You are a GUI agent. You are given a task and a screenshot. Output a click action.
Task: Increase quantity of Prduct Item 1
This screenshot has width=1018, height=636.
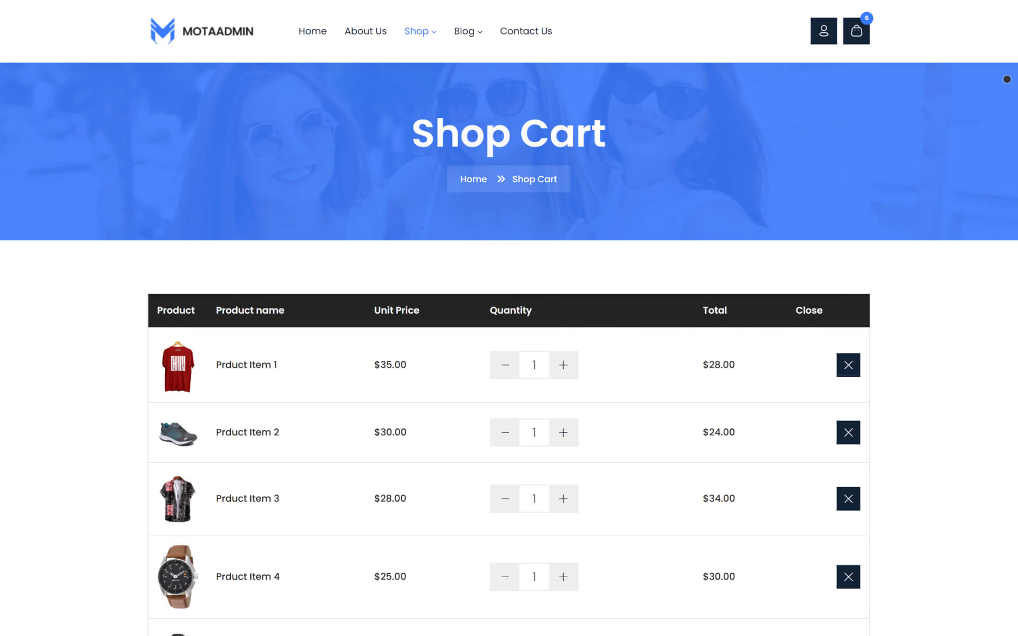(x=563, y=365)
